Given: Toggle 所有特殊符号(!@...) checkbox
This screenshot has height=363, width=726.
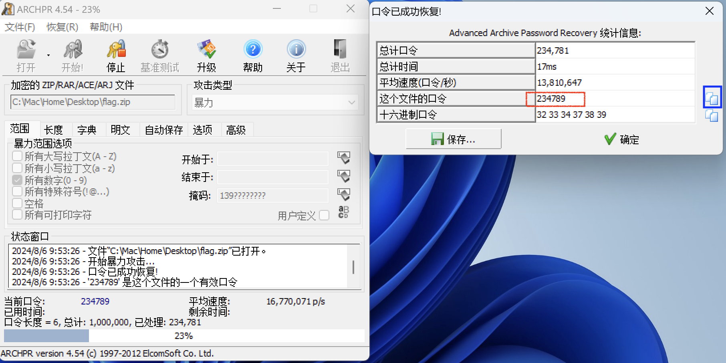Looking at the screenshot, I should pos(17,191).
